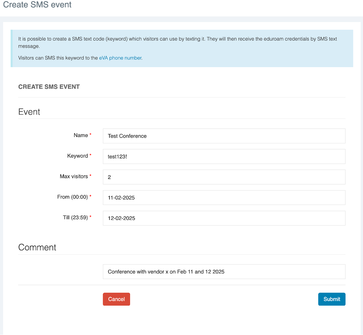Screen dimensions: 363x335
Task: Submit the SMS event form
Action: (x=332, y=299)
